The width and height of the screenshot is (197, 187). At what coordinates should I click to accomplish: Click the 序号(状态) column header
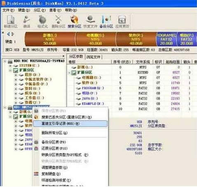point(122,62)
